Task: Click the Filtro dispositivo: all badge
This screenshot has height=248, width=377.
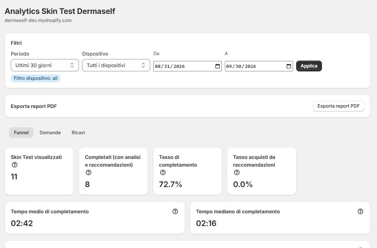Action: 35,78
